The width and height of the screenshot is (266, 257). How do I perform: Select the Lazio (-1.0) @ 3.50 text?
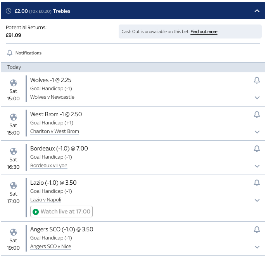pyautogui.click(x=53, y=183)
